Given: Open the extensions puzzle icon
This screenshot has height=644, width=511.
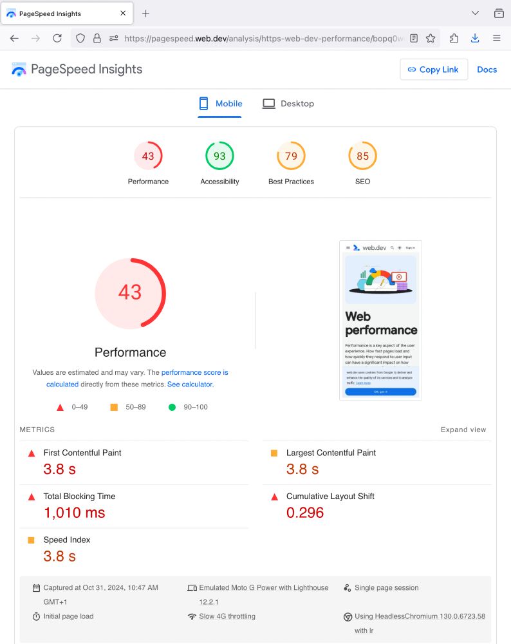Looking at the screenshot, I should pos(454,38).
